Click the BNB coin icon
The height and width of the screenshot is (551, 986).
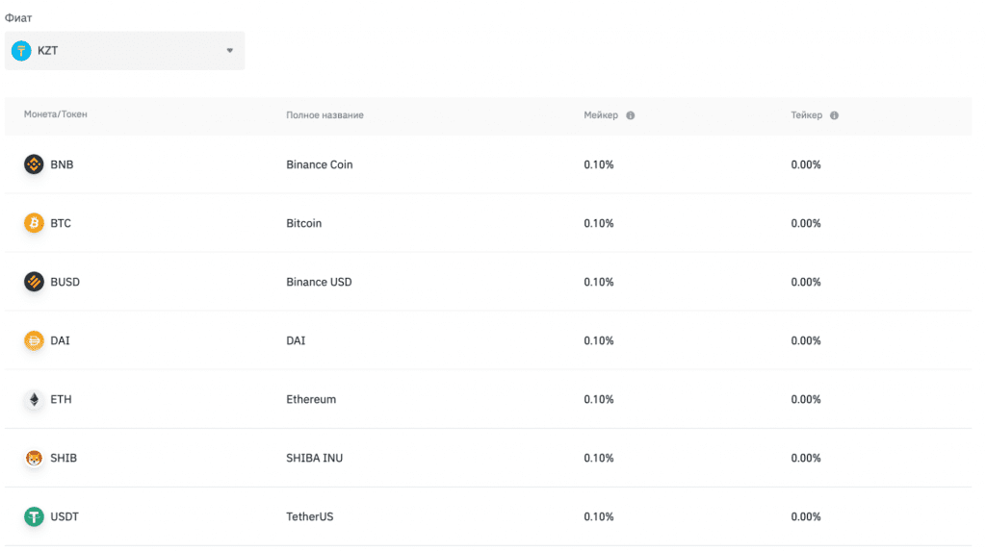[34, 164]
